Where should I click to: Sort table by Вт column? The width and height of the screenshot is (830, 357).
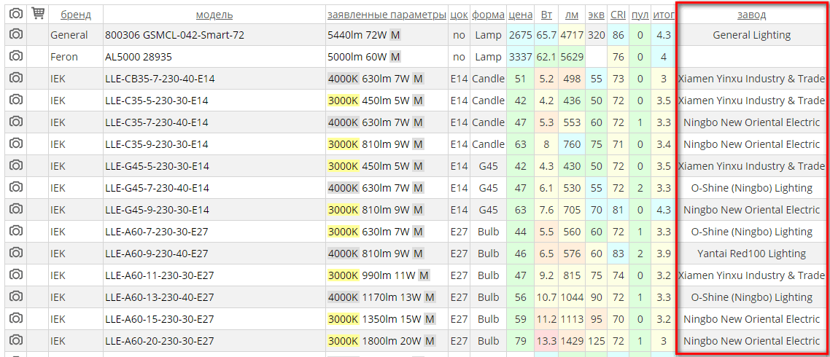pos(547,15)
